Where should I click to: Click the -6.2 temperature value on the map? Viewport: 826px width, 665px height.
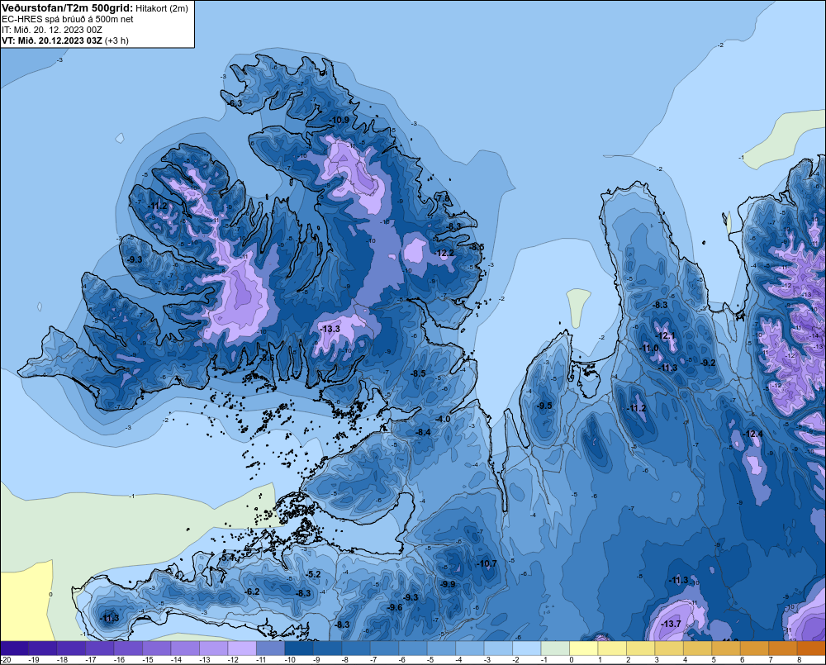point(252,591)
